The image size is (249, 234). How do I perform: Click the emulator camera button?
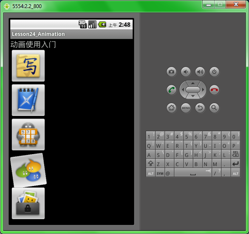tap(172, 72)
